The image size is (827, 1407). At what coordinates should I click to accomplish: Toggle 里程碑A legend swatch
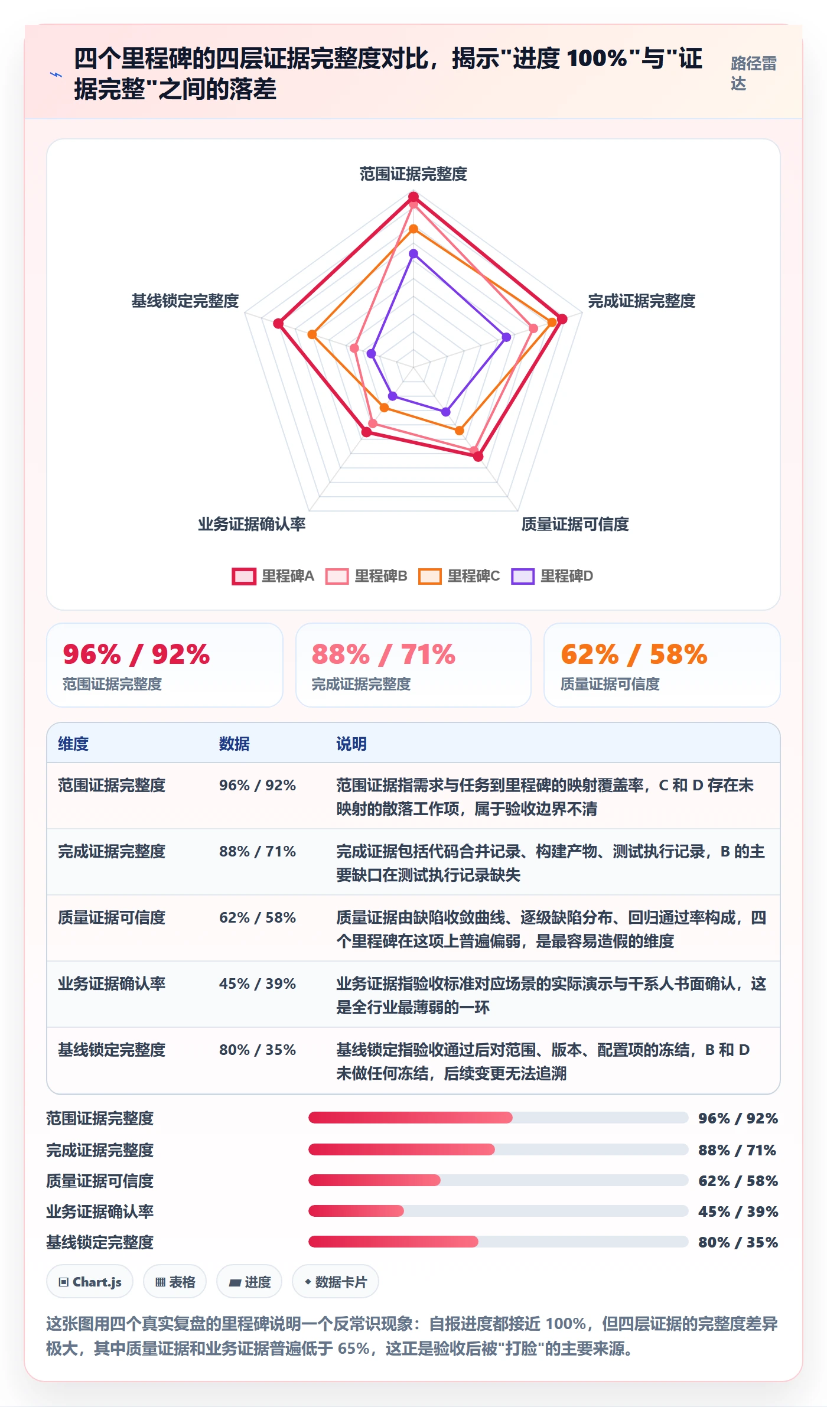point(244,576)
